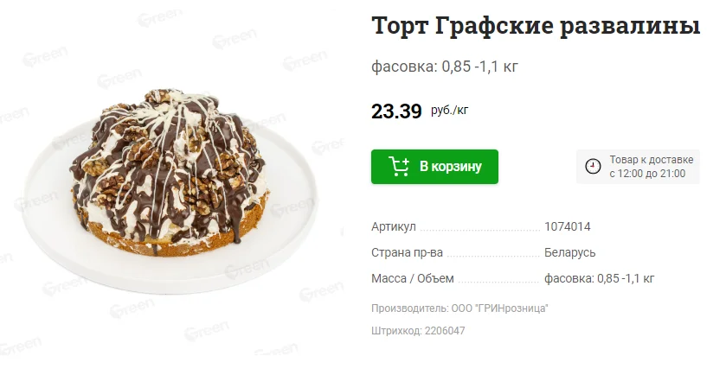Click the руб./кг unit label
The width and height of the screenshot is (726, 375).
449,111
